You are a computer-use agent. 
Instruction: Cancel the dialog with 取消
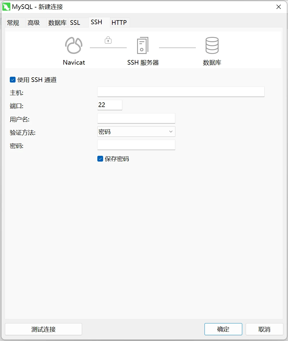click(264, 329)
